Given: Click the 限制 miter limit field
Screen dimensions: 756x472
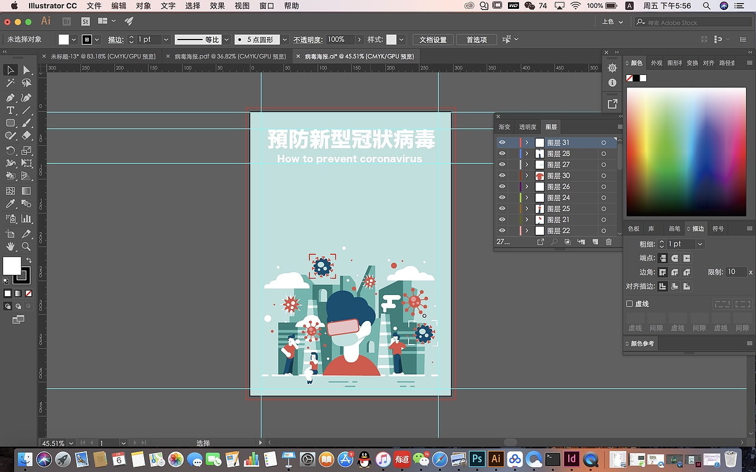Looking at the screenshot, I should [736, 272].
